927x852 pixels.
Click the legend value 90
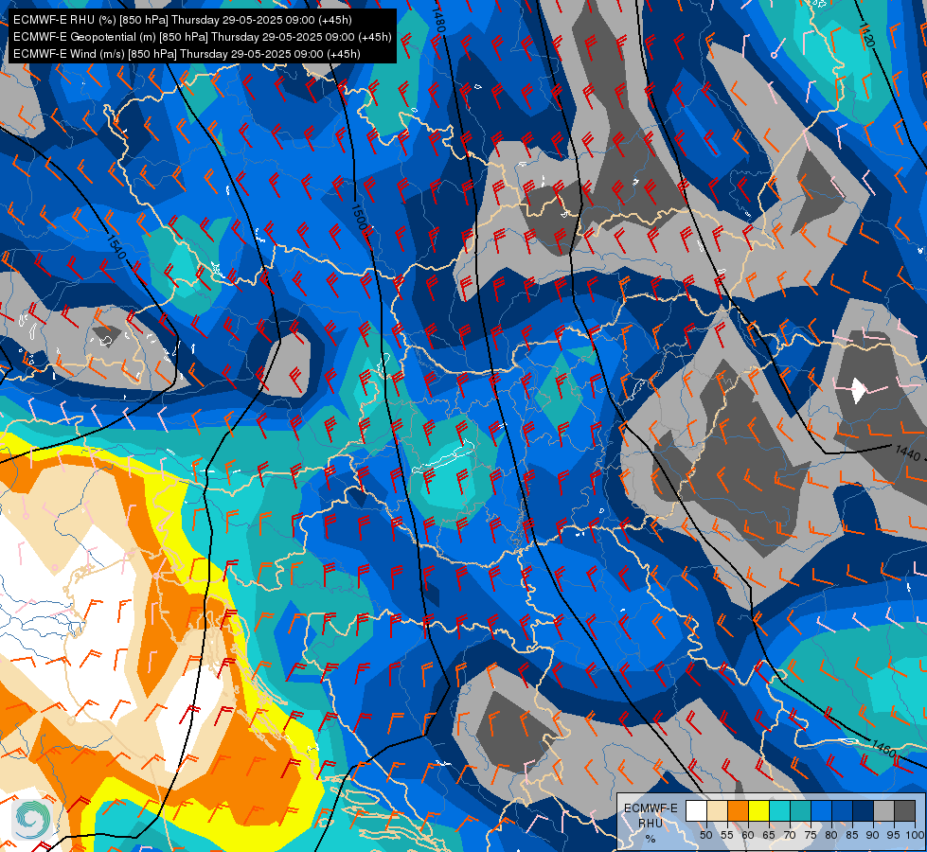[x=873, y=835]
